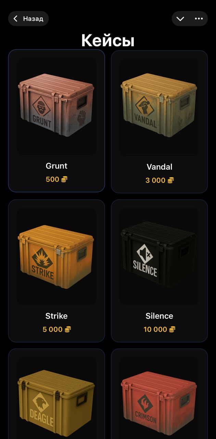
Task: Select the Grunt case image
Action: pyautogui.click(x=56, y=105)
